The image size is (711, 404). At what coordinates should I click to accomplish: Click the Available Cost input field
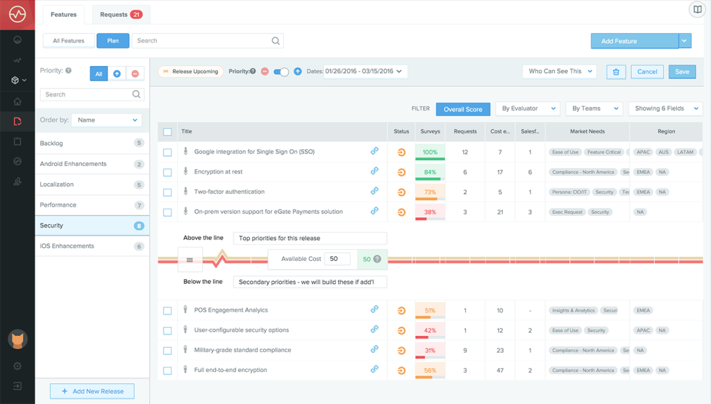(x=337, y=259)
